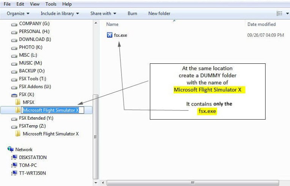Click the DOWNLOAD (I:) drive icon
Screen dimensions: 290x186
click(x=14, y=40)
